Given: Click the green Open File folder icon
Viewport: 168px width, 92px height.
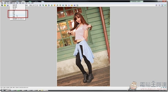Looking at the screenshot, I should pos(2,5).
